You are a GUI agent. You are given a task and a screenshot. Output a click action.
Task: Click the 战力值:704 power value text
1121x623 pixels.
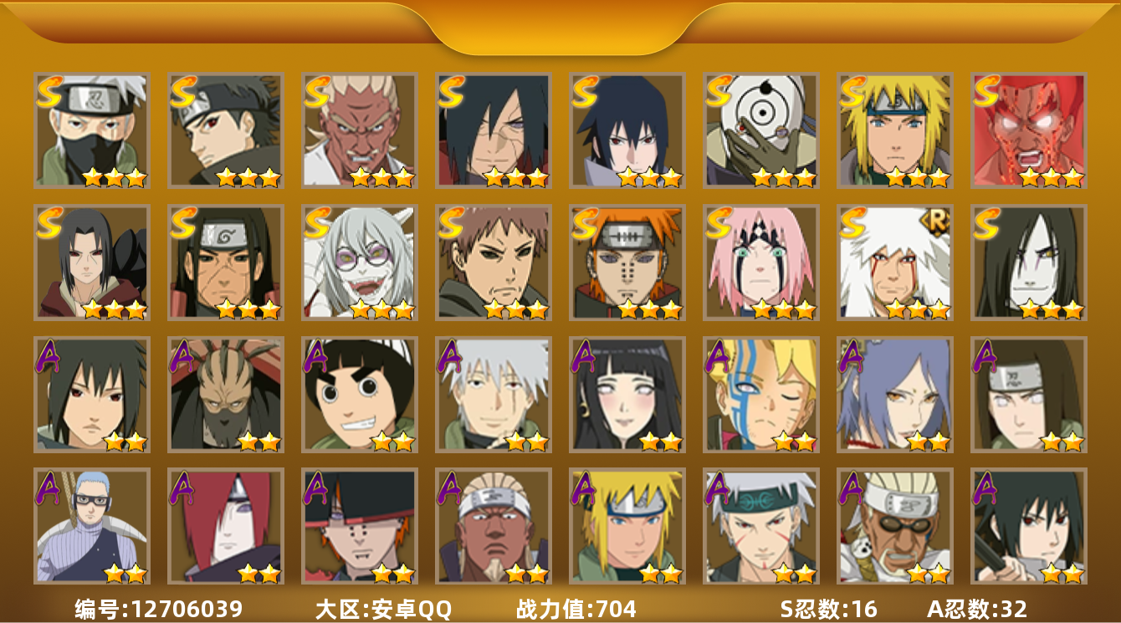pyautogui.click(x=576, y=609)
